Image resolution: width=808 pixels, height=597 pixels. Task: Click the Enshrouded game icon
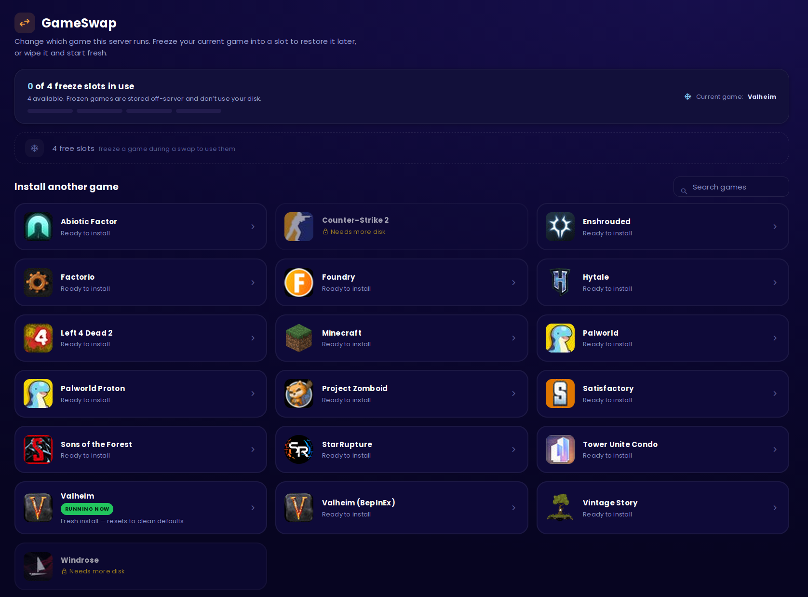click(560, 227)
